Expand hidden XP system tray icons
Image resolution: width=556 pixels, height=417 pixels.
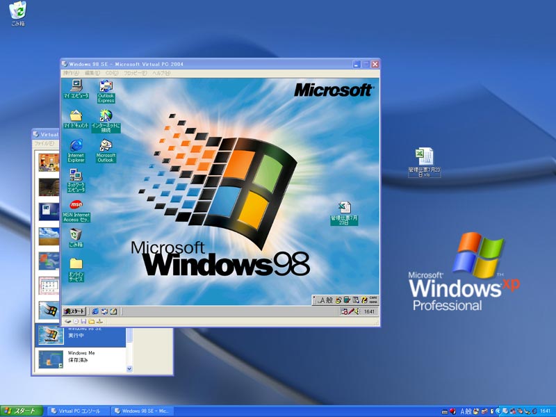(x=498, y=411)
